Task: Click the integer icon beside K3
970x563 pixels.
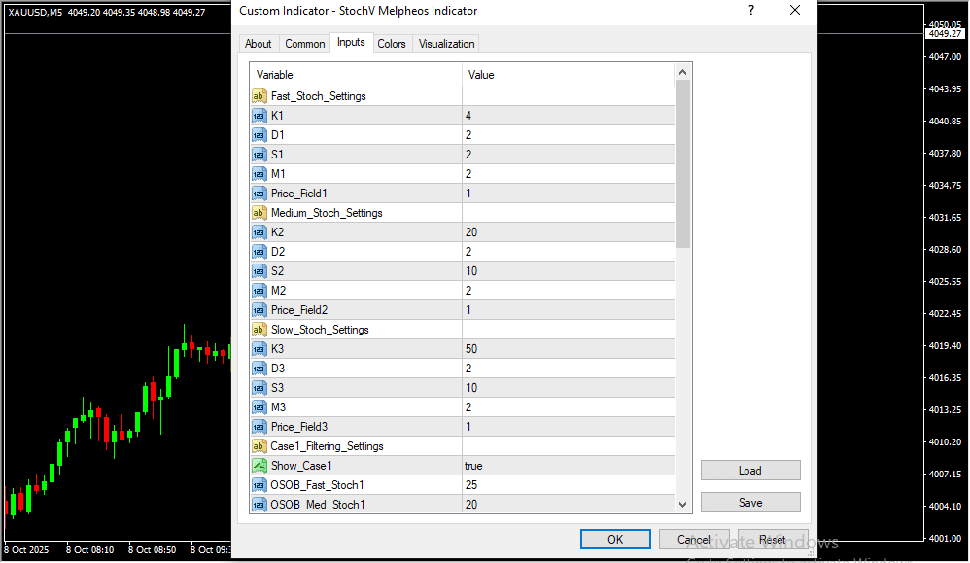Action: (x=259, y=349)
